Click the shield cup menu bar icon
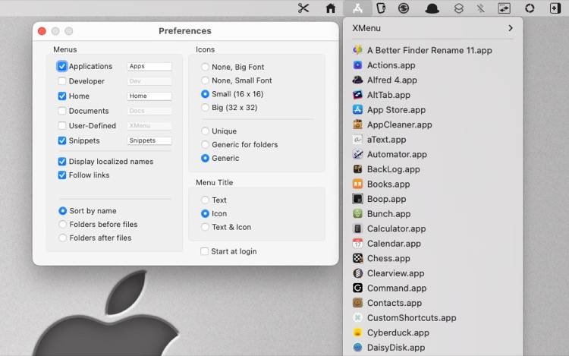The image size is (569, 356). click(x=381, y=8)
